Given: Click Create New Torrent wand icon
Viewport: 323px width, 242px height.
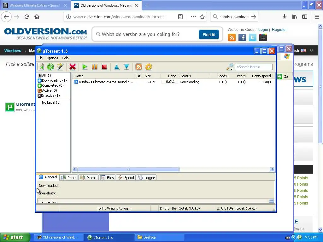Looking at the screenshot, I should click(x=60, y=67).
